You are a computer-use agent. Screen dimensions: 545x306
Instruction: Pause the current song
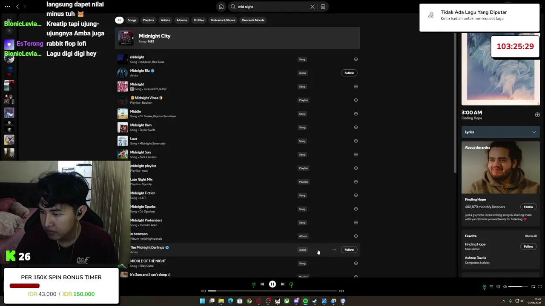[x=272, y=284]
